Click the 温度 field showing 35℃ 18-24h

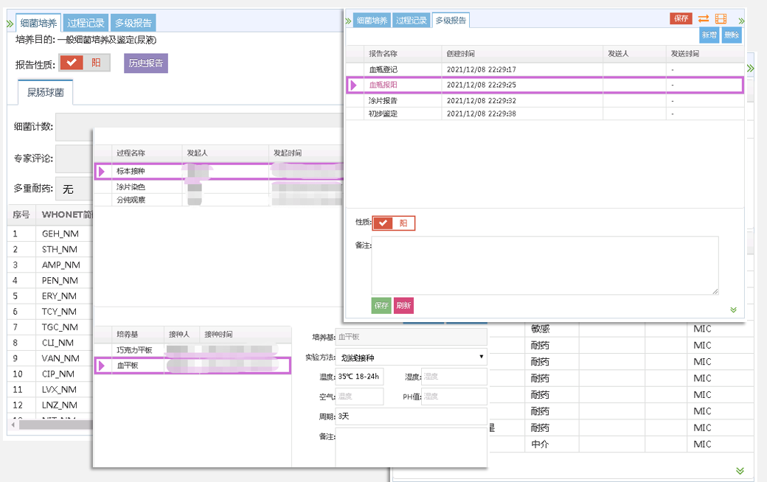click(x=360, y=377)
